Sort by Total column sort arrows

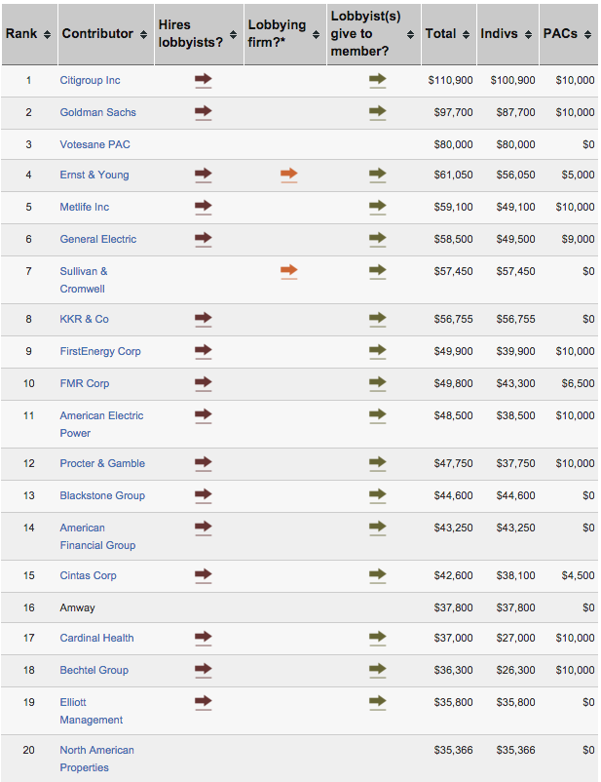click(466, 34)
